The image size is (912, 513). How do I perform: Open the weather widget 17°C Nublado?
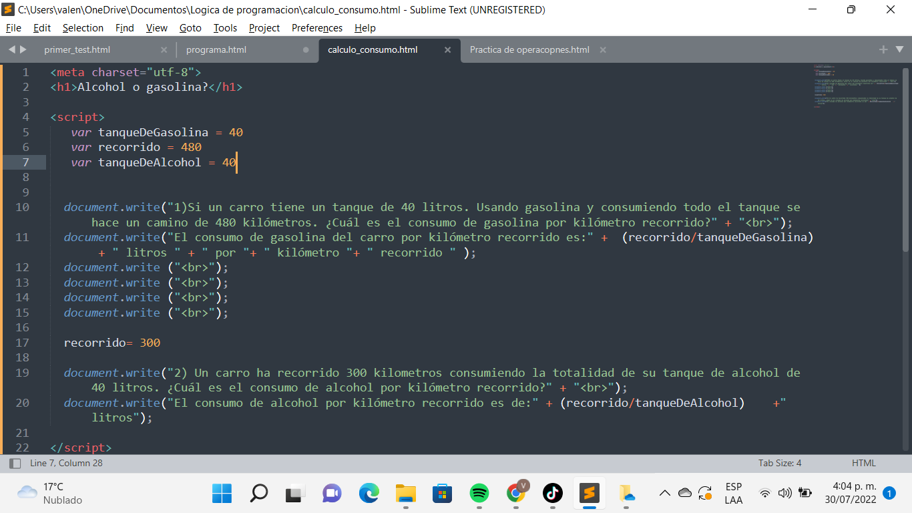pos(50,494)
